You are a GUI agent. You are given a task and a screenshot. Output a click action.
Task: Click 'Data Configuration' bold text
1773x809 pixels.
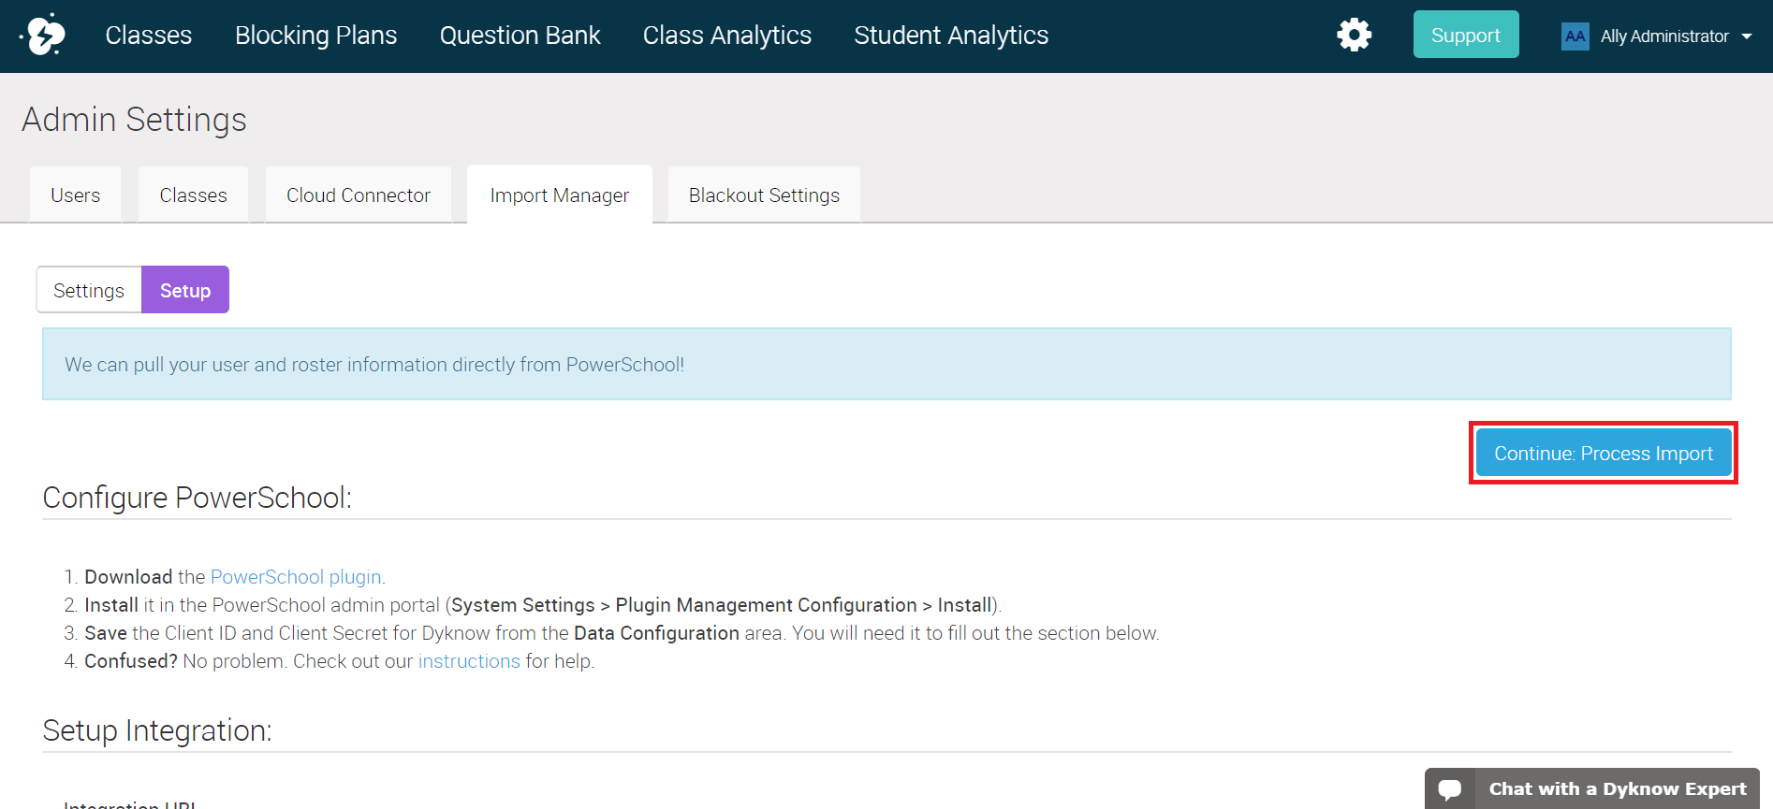pyautogui.click(x=656, y=633)
